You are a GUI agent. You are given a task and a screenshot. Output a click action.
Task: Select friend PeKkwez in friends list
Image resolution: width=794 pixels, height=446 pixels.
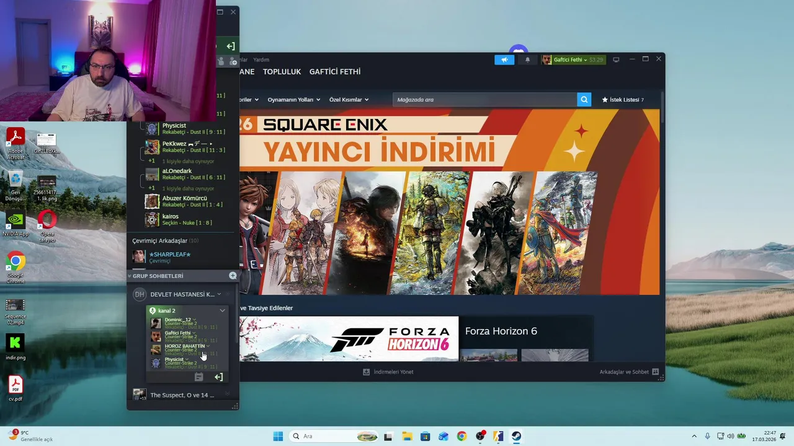(x=185, y=147)
